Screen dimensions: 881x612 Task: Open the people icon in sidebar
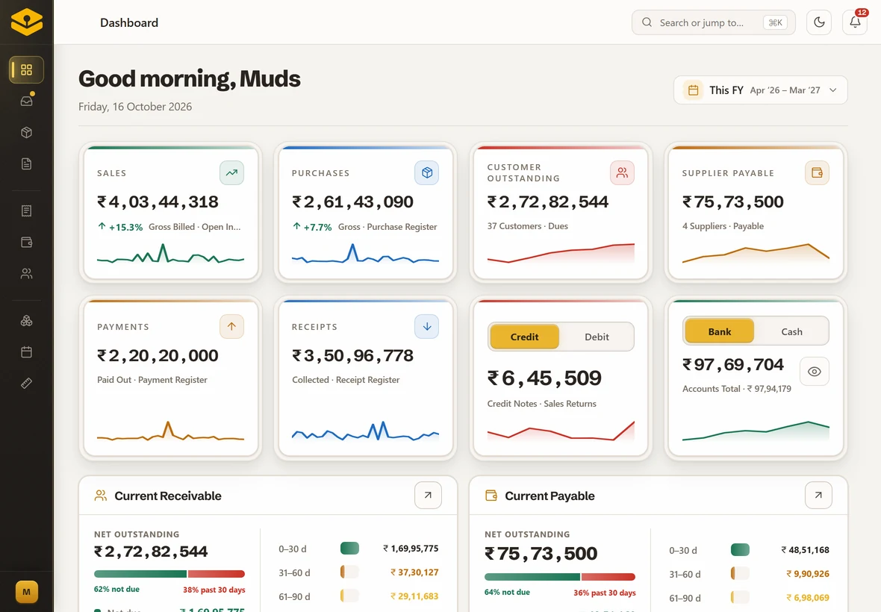tap(26, 273)
